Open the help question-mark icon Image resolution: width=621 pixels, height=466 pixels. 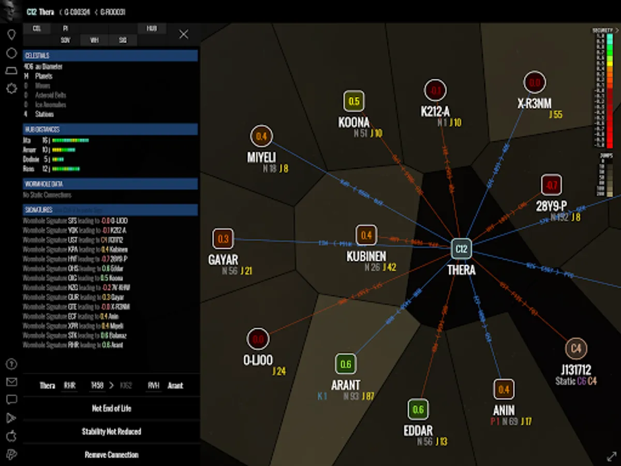(11, 365)
